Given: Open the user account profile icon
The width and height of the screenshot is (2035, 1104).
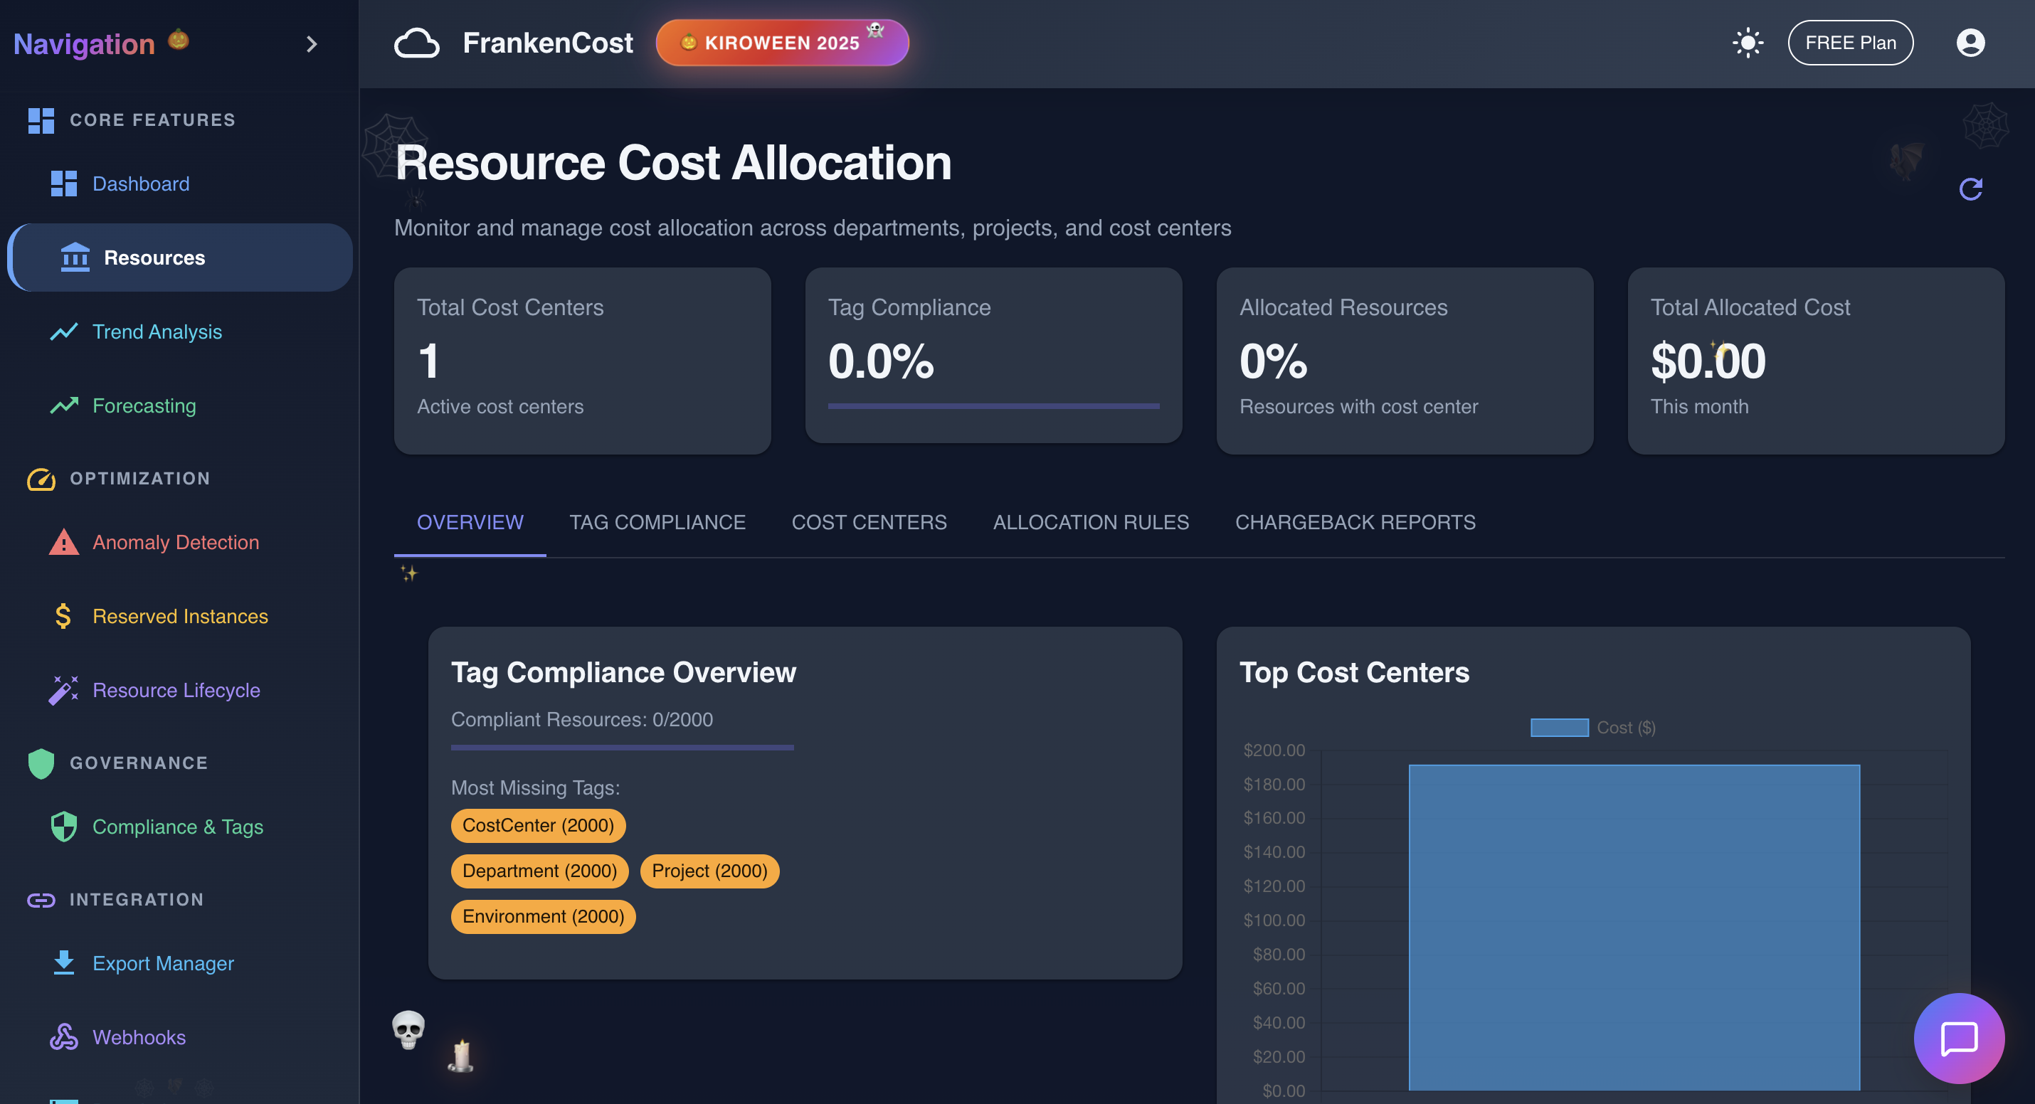Looking at the screenshot, I should 1970,43.
